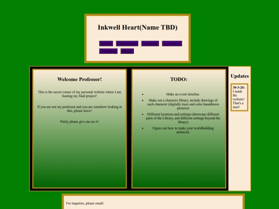
Task: Select the '30-3-26:' update entry
Action: [x=239, y=98]
